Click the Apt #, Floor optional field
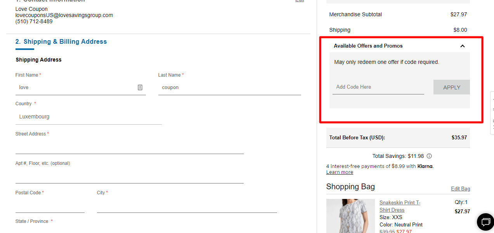This screenshot has height=233, width=494. (130, 176)
